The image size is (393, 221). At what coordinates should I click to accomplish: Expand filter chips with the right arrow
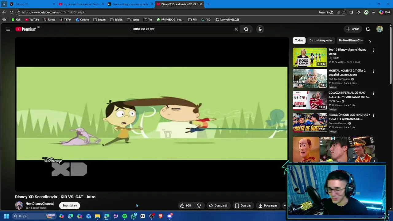pos(370,41)
